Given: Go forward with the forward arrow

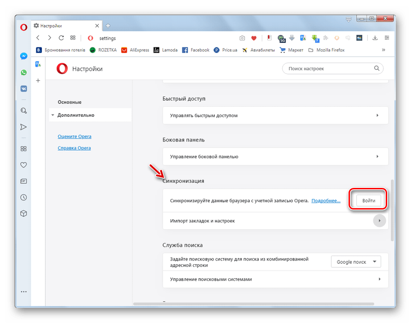Looking at the screenshot, I should pyautogui.click(x=49, y=38).
